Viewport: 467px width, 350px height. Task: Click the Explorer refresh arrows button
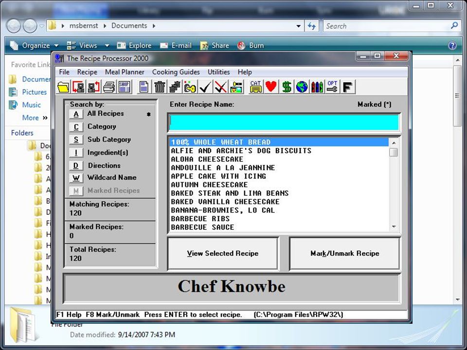pyautogui.click(x=312, y=26)
